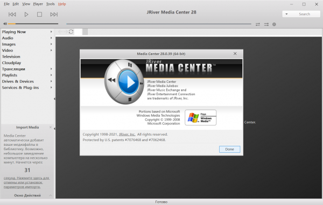Screen dimensions: 323x205
Task: Select Drives & Devices in sidebar
Action: 18,81
